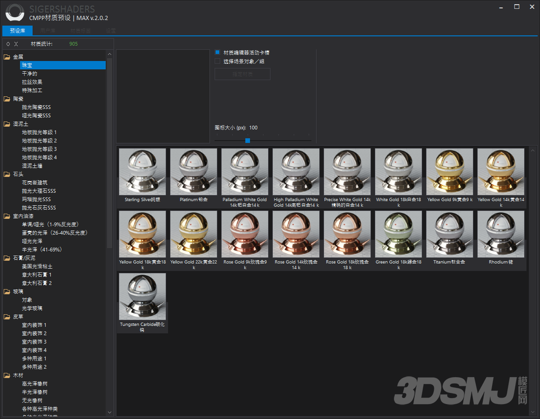Select 拉丝效果 in the metal category
The width and height of the screenshot is (540, 419).
pyautogui.click(x=32, y=82)
